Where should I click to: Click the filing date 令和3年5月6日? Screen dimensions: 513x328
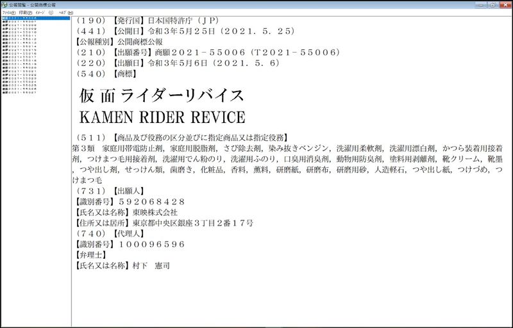pyautogui.click(x=178, y=63)
